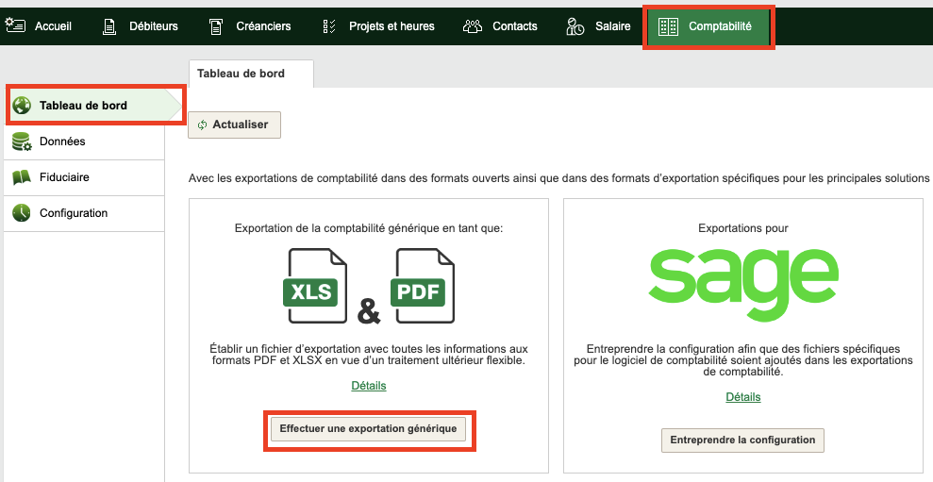Image resolution: width=933 pixels, height=482 pixels.
Task: Click the Tableau de bord globe icon
Action: [x=22, y=106]
